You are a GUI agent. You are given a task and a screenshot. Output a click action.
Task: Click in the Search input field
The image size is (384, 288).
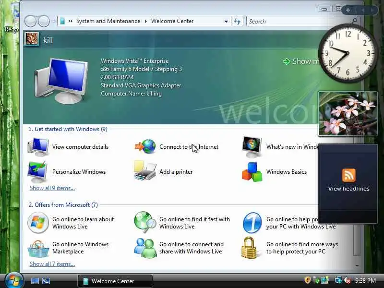click(x=299, y=21)
